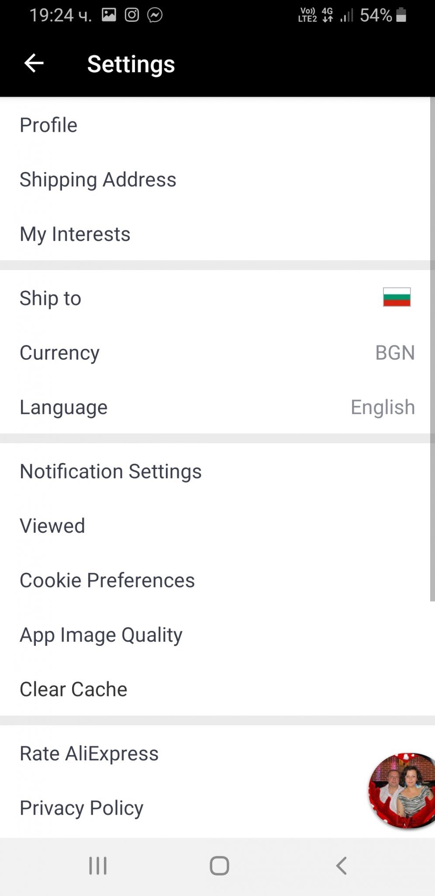
Task: Tap the Bulgarian flag icon
Action: click(x=397, y=297)
